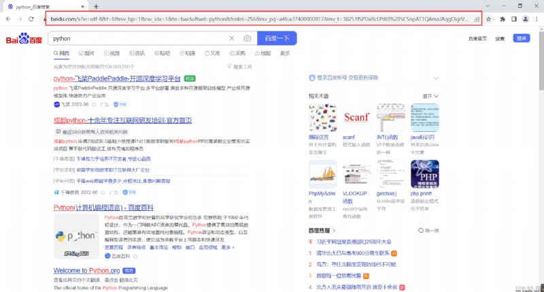544x292 pixels.
Task: Open the php printf related term thumbnail
Action: point(424,174)
